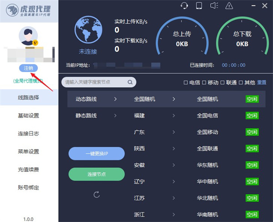
Task: Click the 注销 logout button
Action: coord(28,68)
